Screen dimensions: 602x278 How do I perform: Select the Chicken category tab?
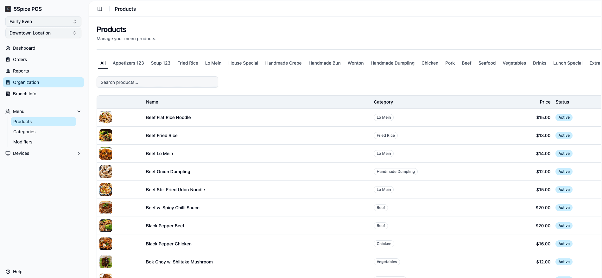pos(430,63)
